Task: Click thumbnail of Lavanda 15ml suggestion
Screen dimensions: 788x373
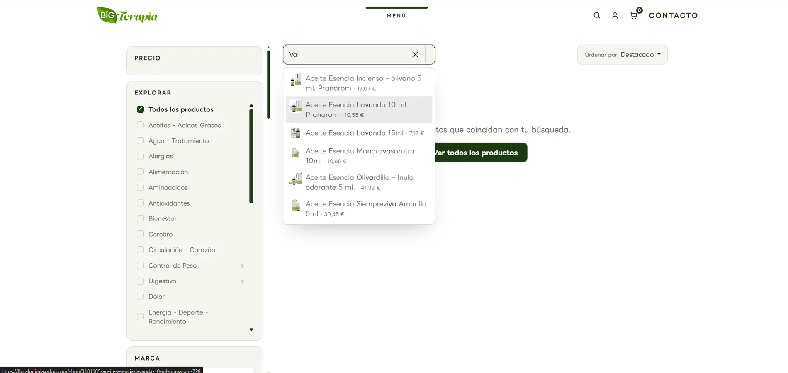Action: [296, 133]
